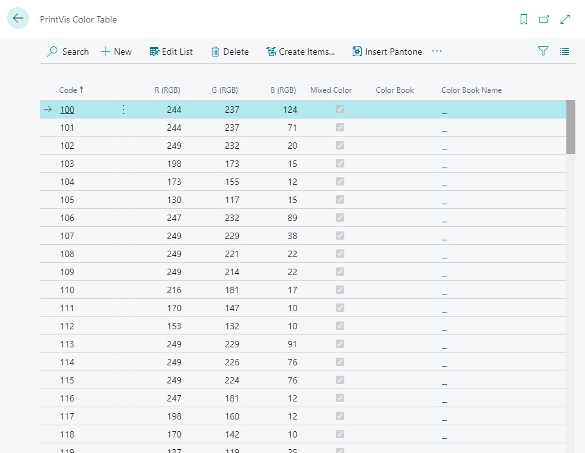Click the Color Book Name column header
This screenshot has height=453, width=585.
(x=471, y=90)
